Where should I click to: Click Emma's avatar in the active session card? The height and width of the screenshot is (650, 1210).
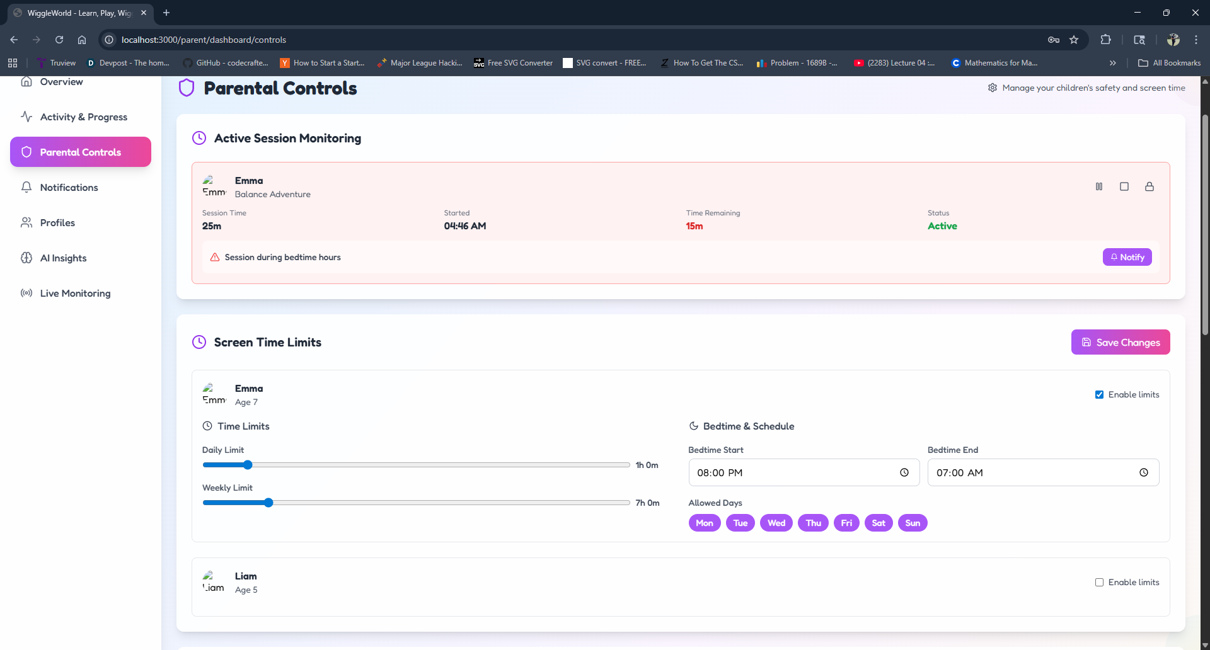[x=214, y=186]
